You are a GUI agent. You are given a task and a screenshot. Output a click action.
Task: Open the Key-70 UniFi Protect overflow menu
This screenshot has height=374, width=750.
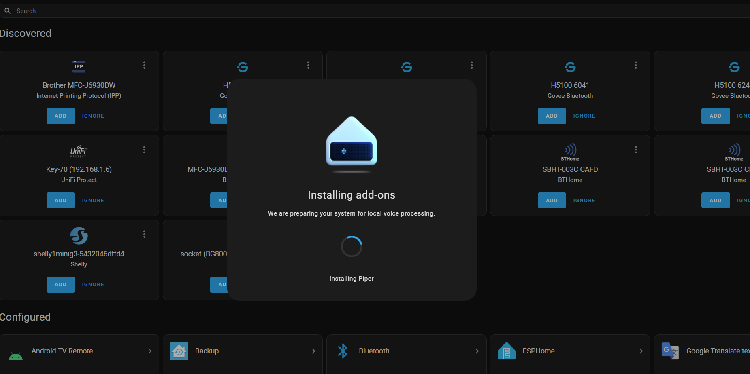click(x=144, y=150)
